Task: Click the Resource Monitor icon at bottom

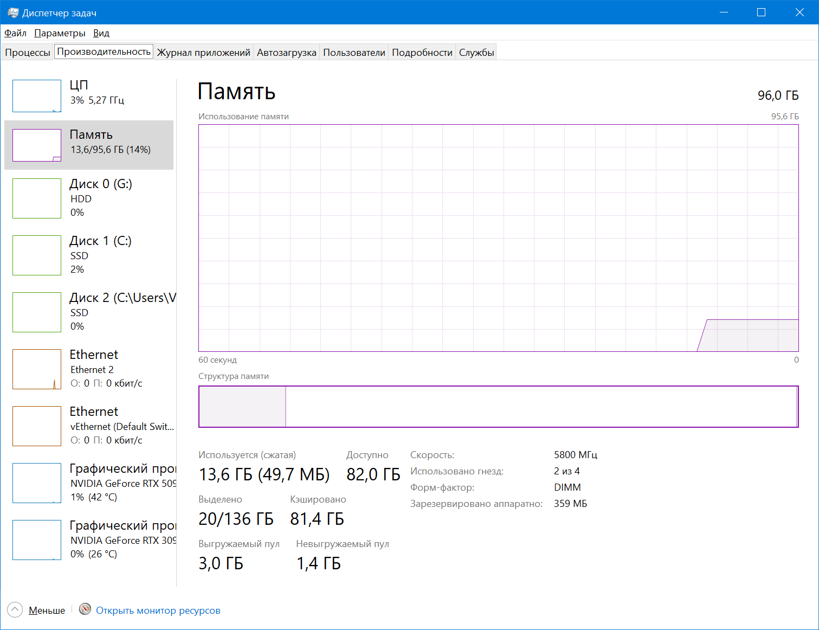Action: coord(85,609)
